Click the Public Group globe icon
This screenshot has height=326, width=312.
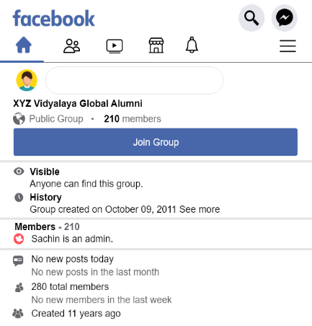pos(19,119)
